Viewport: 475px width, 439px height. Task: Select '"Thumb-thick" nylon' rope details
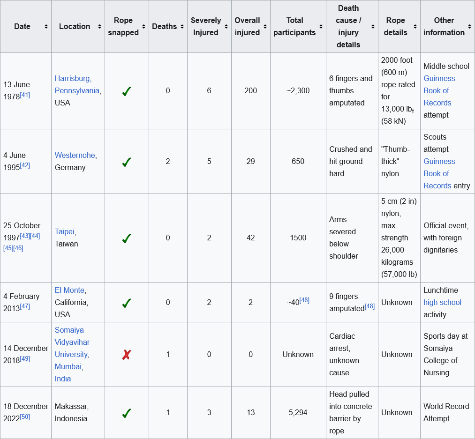pyautogui.click(x=395, y=161)
